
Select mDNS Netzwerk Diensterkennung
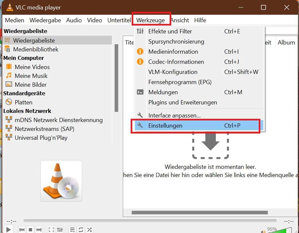[x=59, y=120]
